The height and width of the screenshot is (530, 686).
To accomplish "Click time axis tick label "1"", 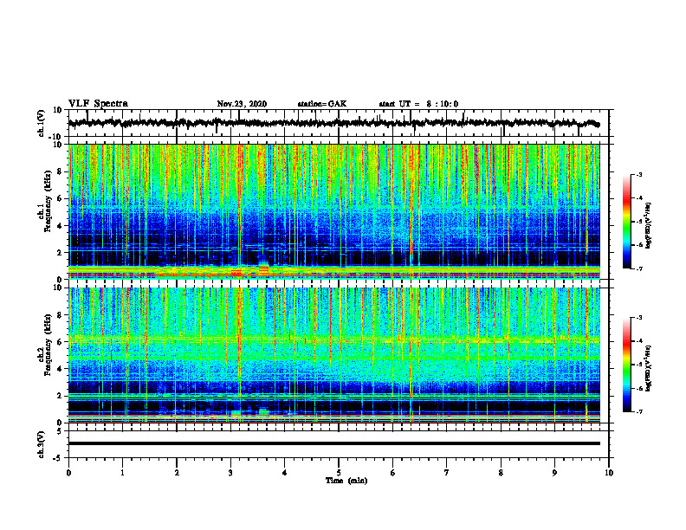I will (x=122, y=473).
